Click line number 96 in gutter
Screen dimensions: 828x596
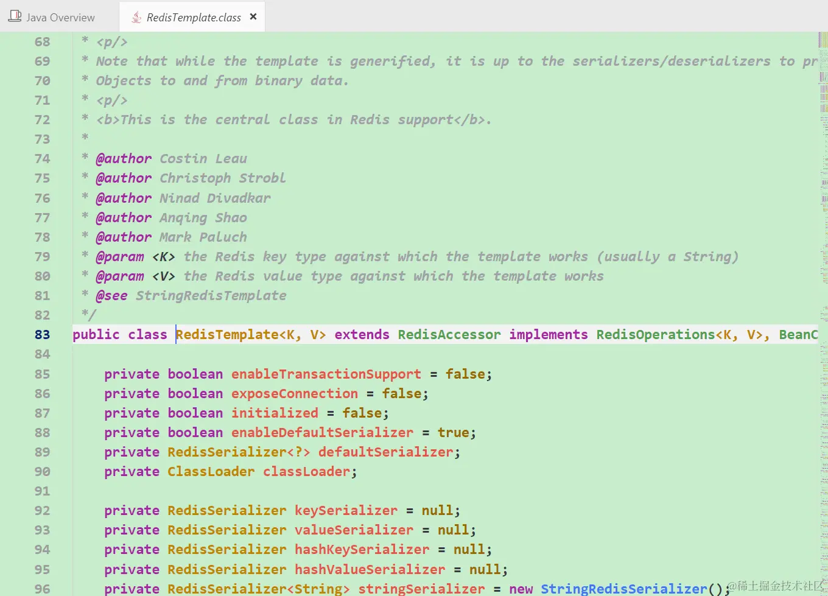[x=43, y=589]
